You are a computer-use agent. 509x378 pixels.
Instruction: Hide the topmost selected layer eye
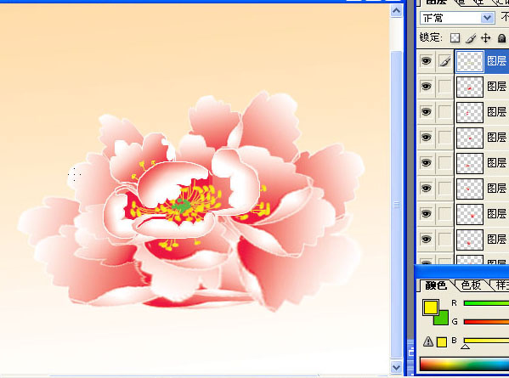(427, 60)
